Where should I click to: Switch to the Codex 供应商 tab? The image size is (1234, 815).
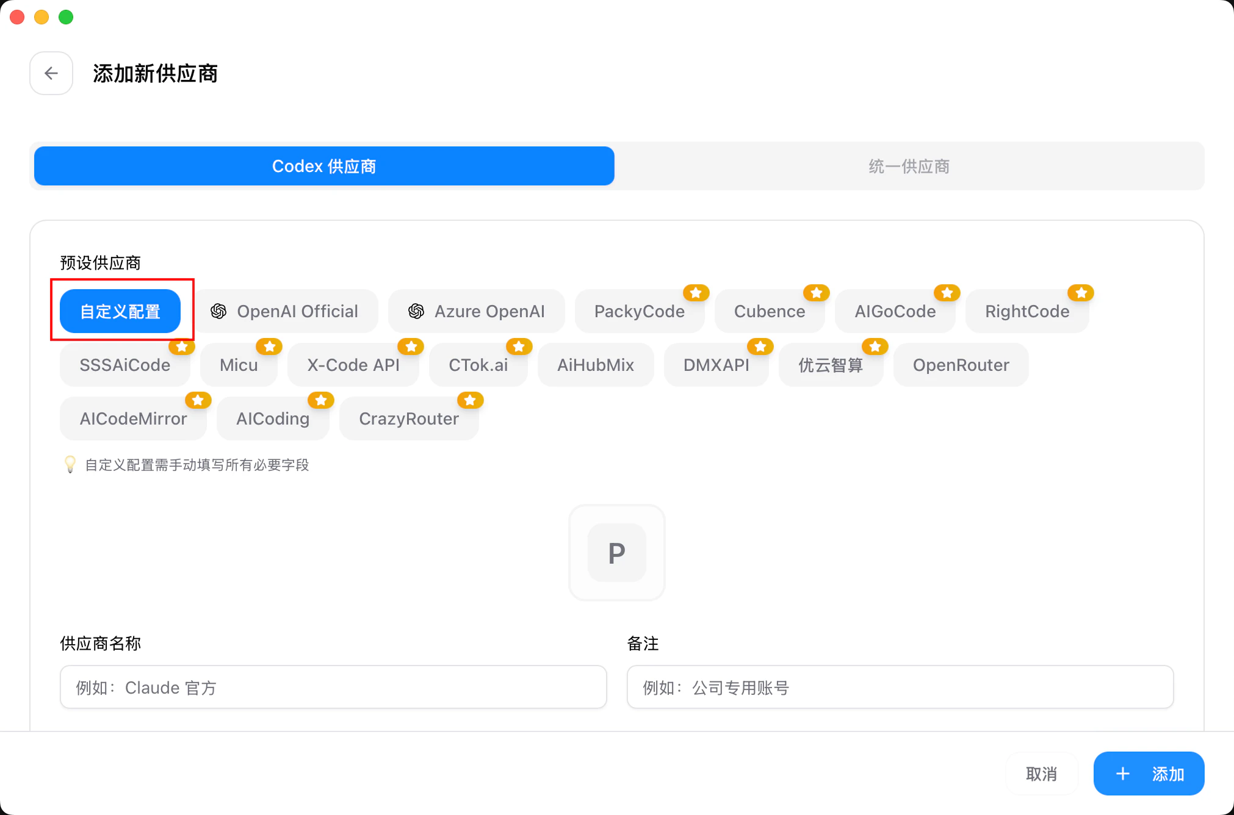point(324,166)
